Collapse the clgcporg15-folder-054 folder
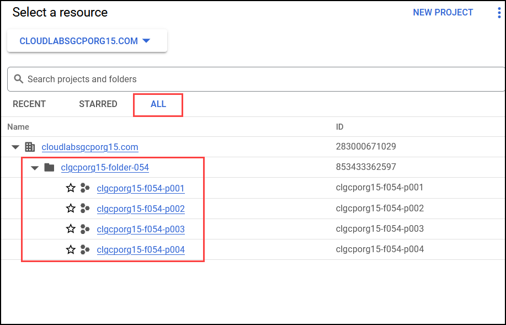Screen dimensions: 506x325 coord(35,168)
